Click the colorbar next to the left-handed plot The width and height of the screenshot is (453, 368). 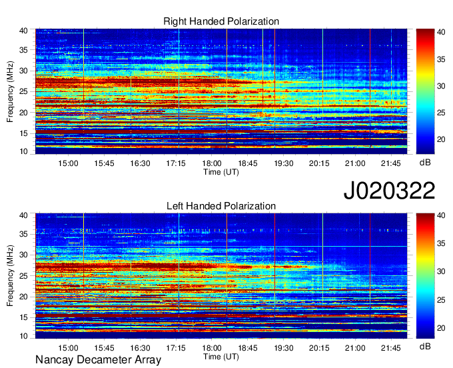click(x=425, y=276)
